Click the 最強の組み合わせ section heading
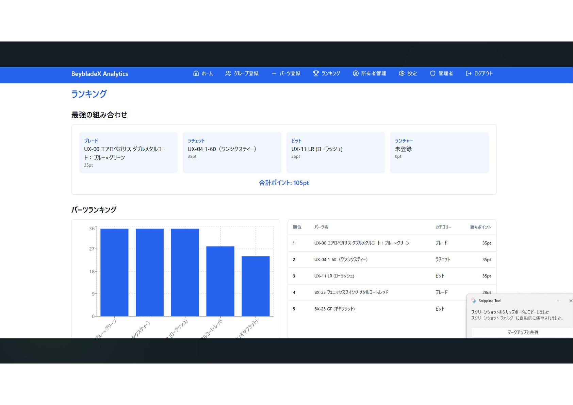Viewport: 573px width, 405px height. click(x=99, y=115)
